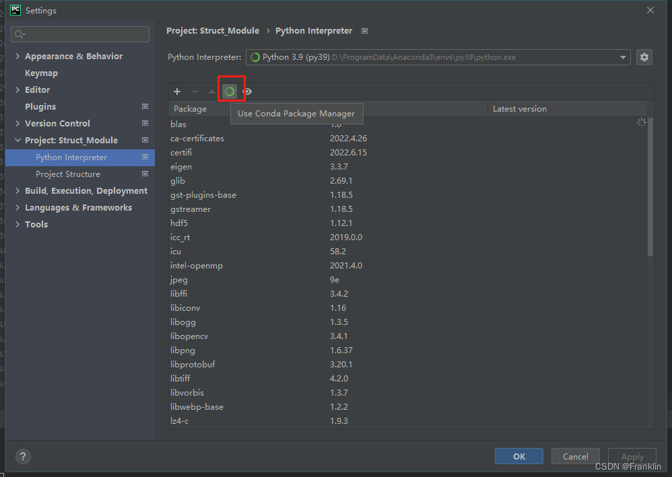
Task: Click the PyCharm logo in title bar
Action: (15, 10)
